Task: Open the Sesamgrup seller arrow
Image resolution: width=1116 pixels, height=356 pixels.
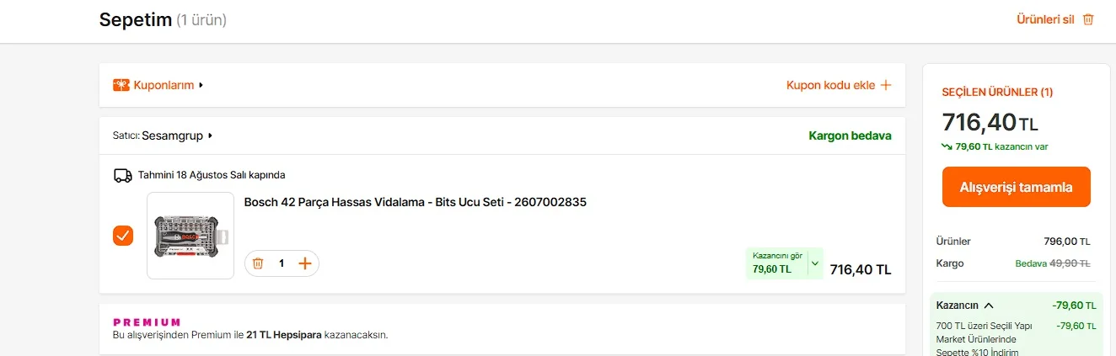Action: [210, 135]
